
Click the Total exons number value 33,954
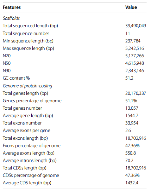[132, 123]
